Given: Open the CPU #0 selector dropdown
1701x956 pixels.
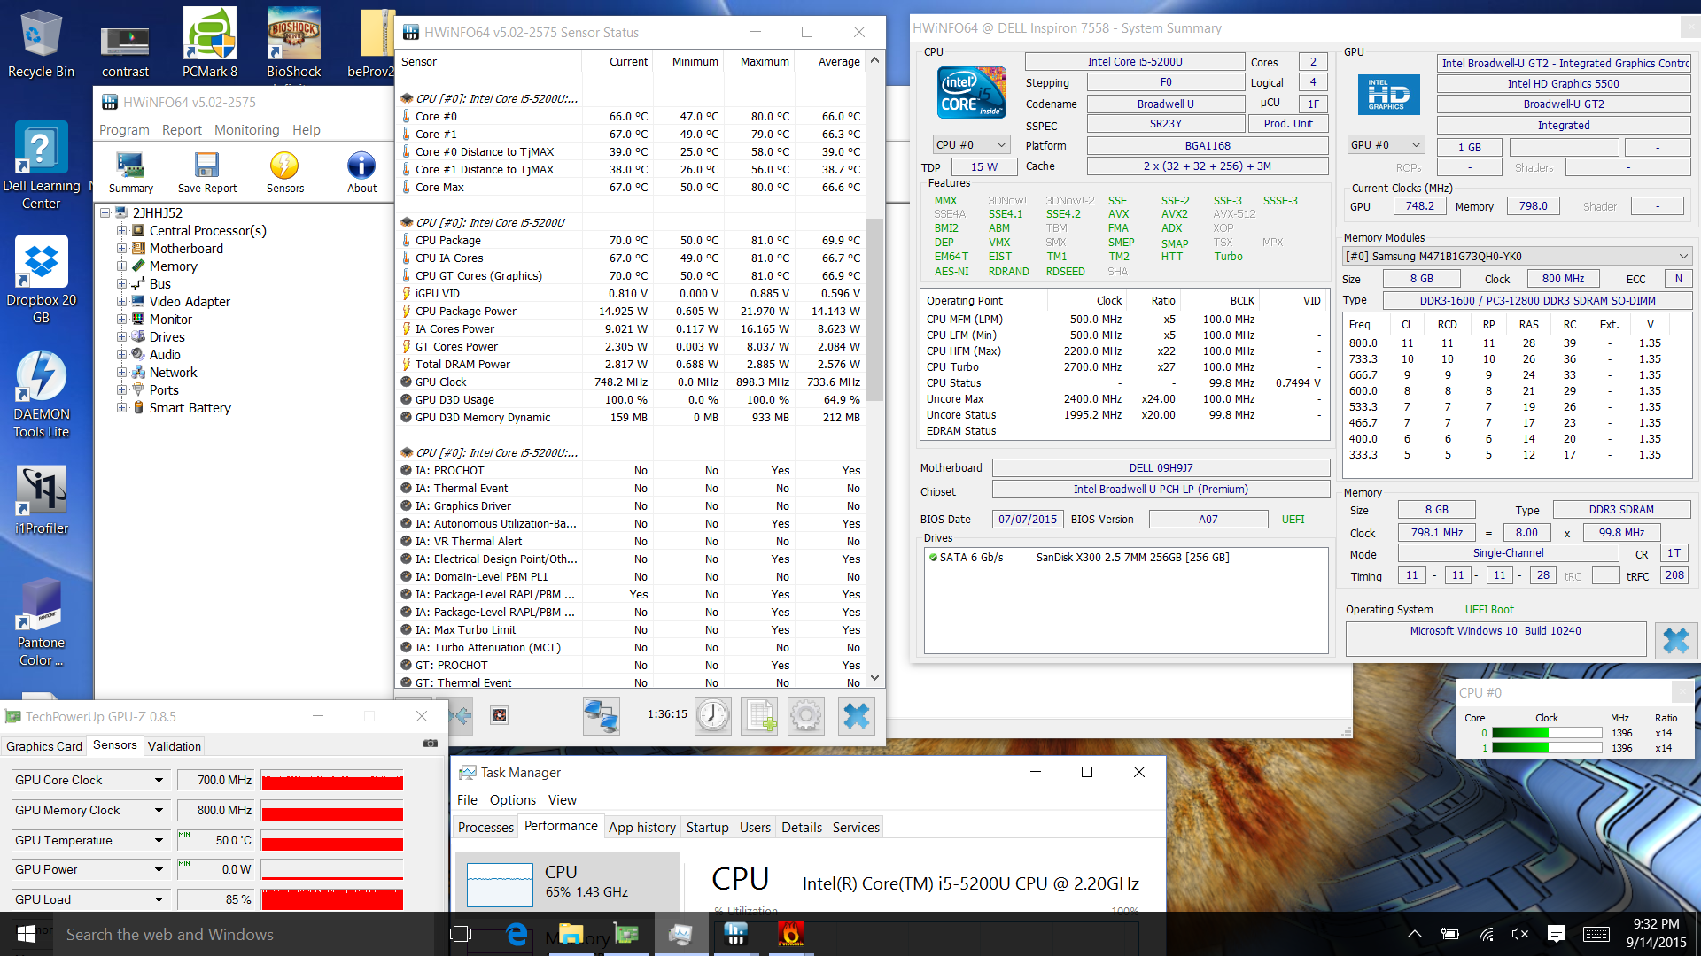Looking at the screenshot, I should click(x=972, y=145).
